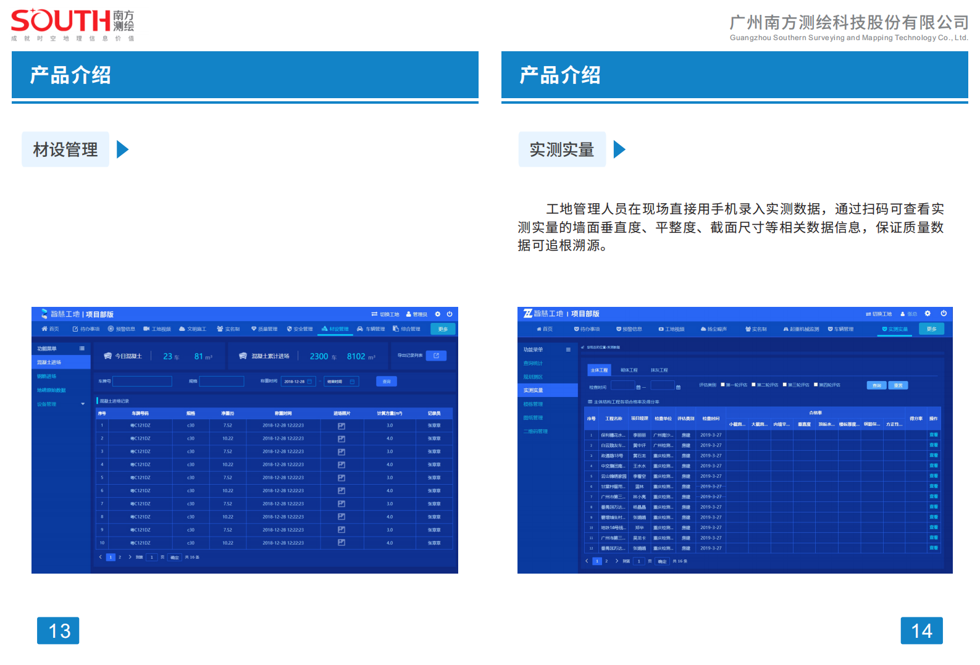The height and width of the screenshot is (665, 980).
Task: Click the 车牌号 input field
Action: (142, 382)
